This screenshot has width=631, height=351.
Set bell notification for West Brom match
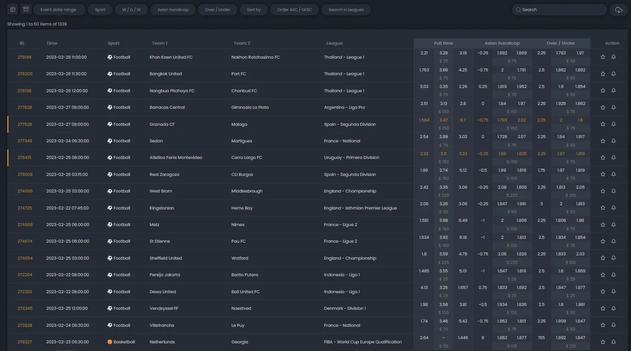(x=613, y=191)
